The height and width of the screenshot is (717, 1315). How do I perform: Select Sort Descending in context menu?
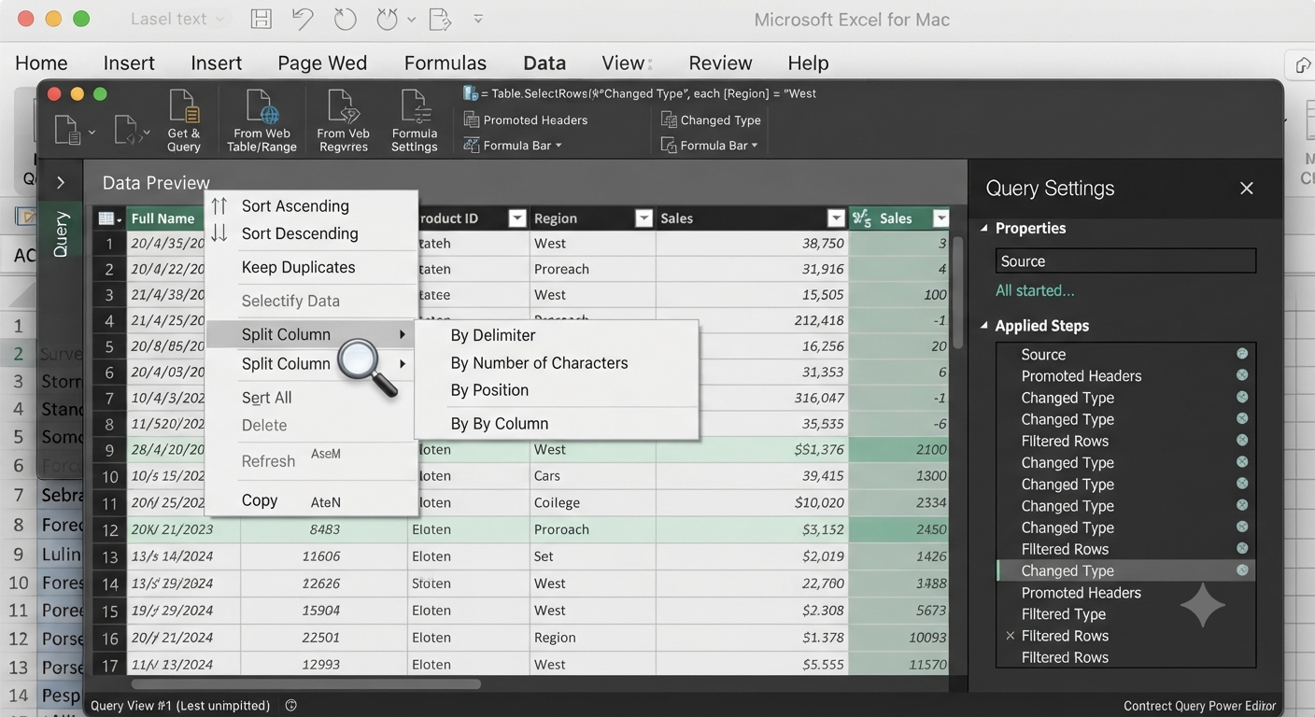click(x=300, y=233)
